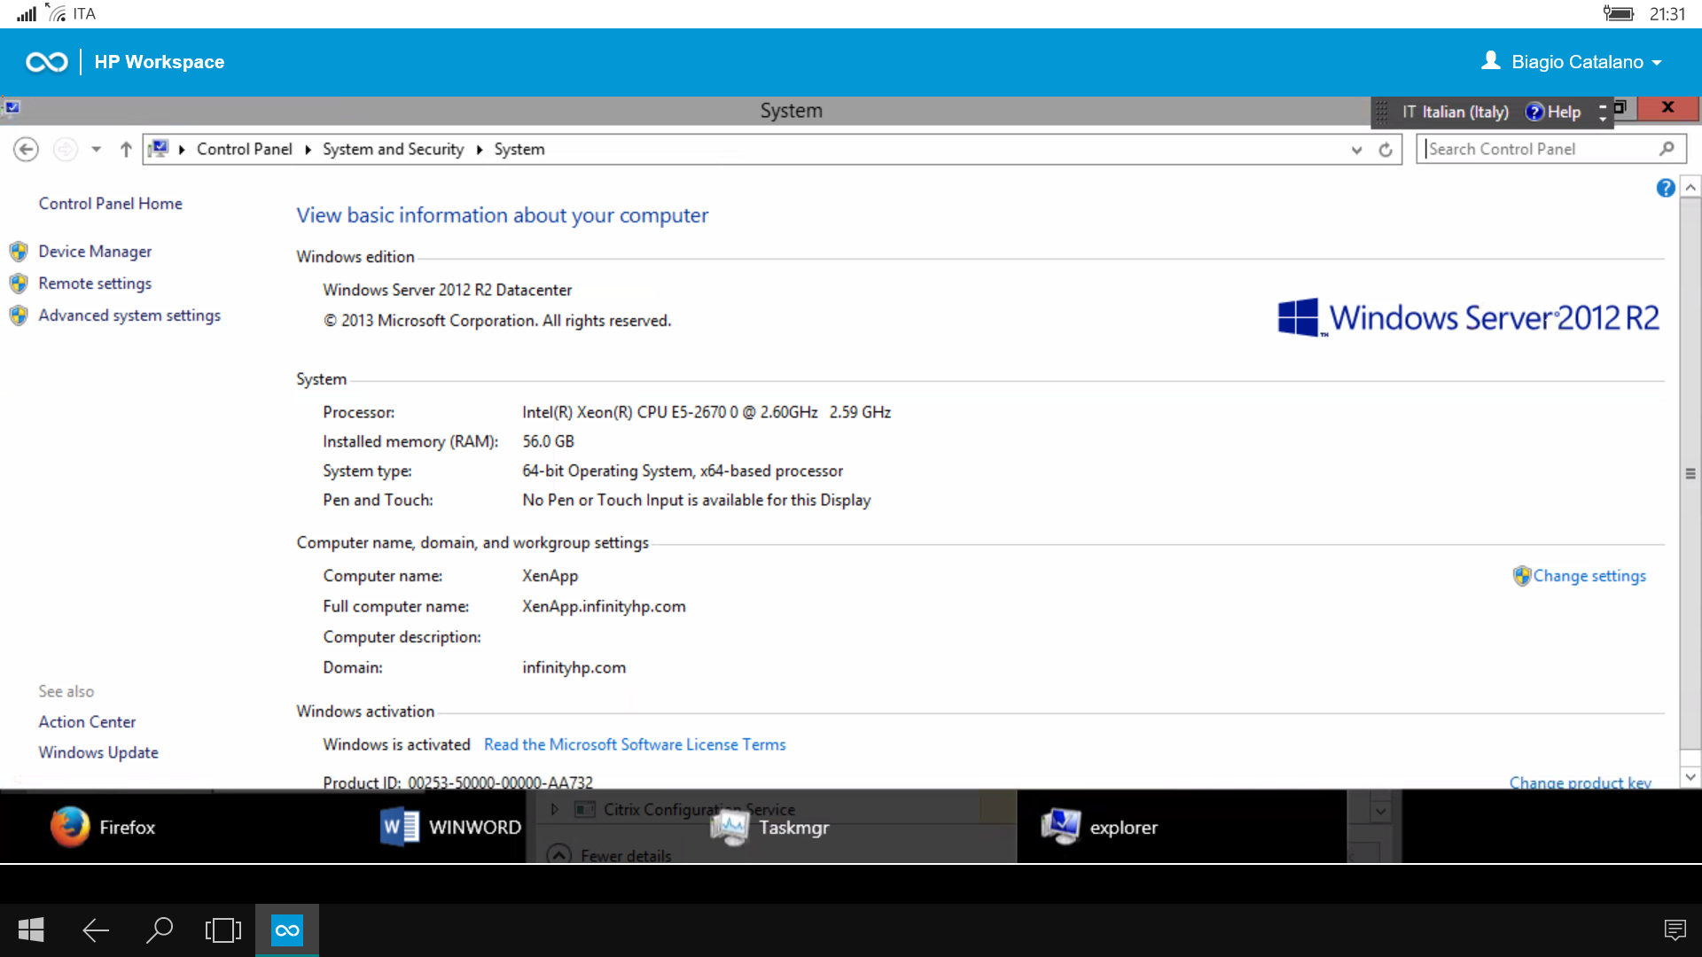Viewport: 1702px width, 957px height.
Task: Click the HP Workspace infinity logo
Action: coord(47,62)
